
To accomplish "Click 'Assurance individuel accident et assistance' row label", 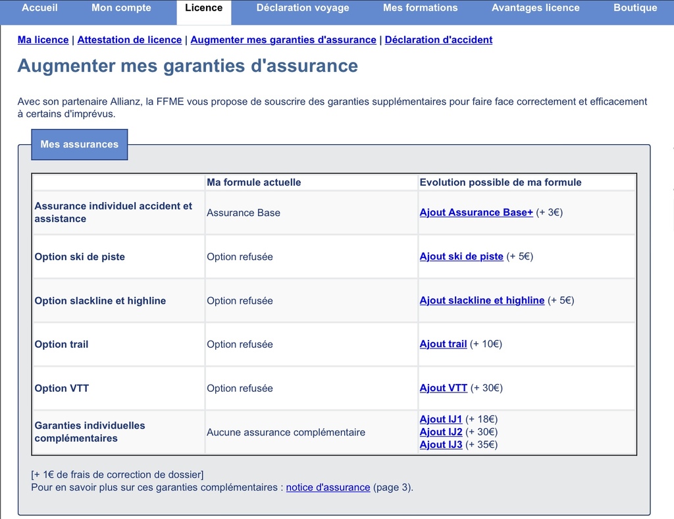I will pos(113,213).
